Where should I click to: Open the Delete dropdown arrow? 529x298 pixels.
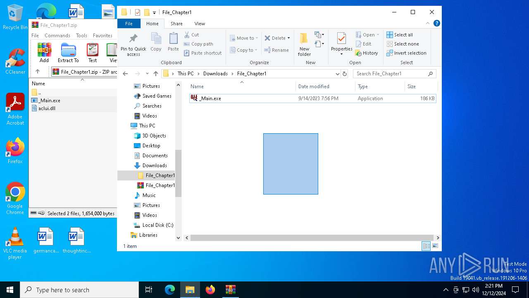coord(288,38)
